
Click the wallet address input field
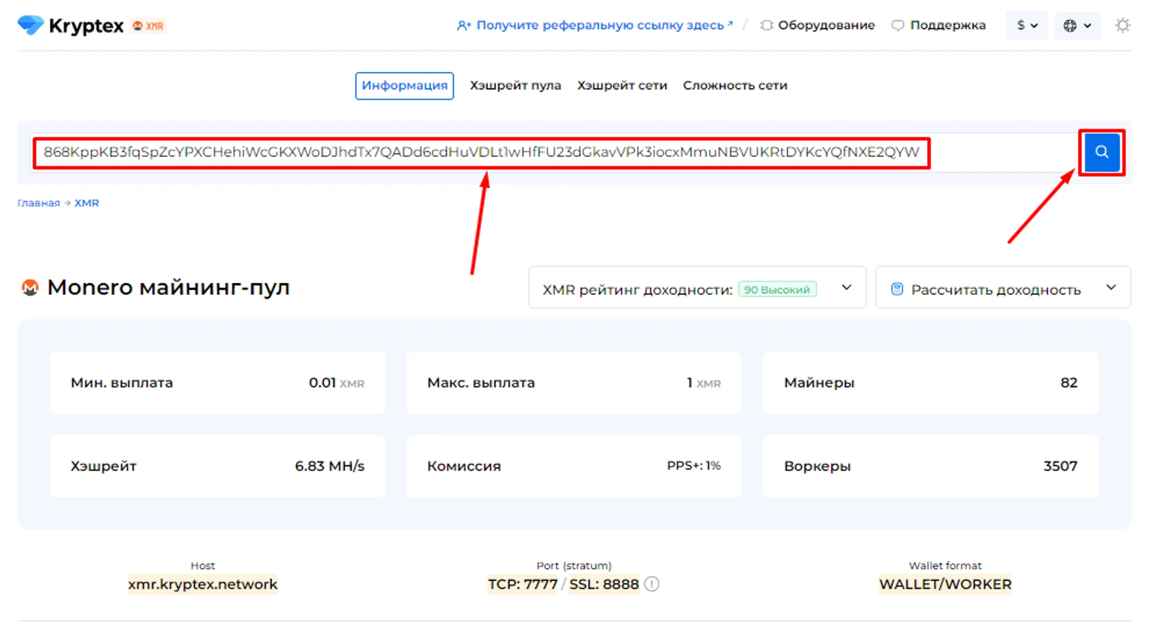coord(481,152)
